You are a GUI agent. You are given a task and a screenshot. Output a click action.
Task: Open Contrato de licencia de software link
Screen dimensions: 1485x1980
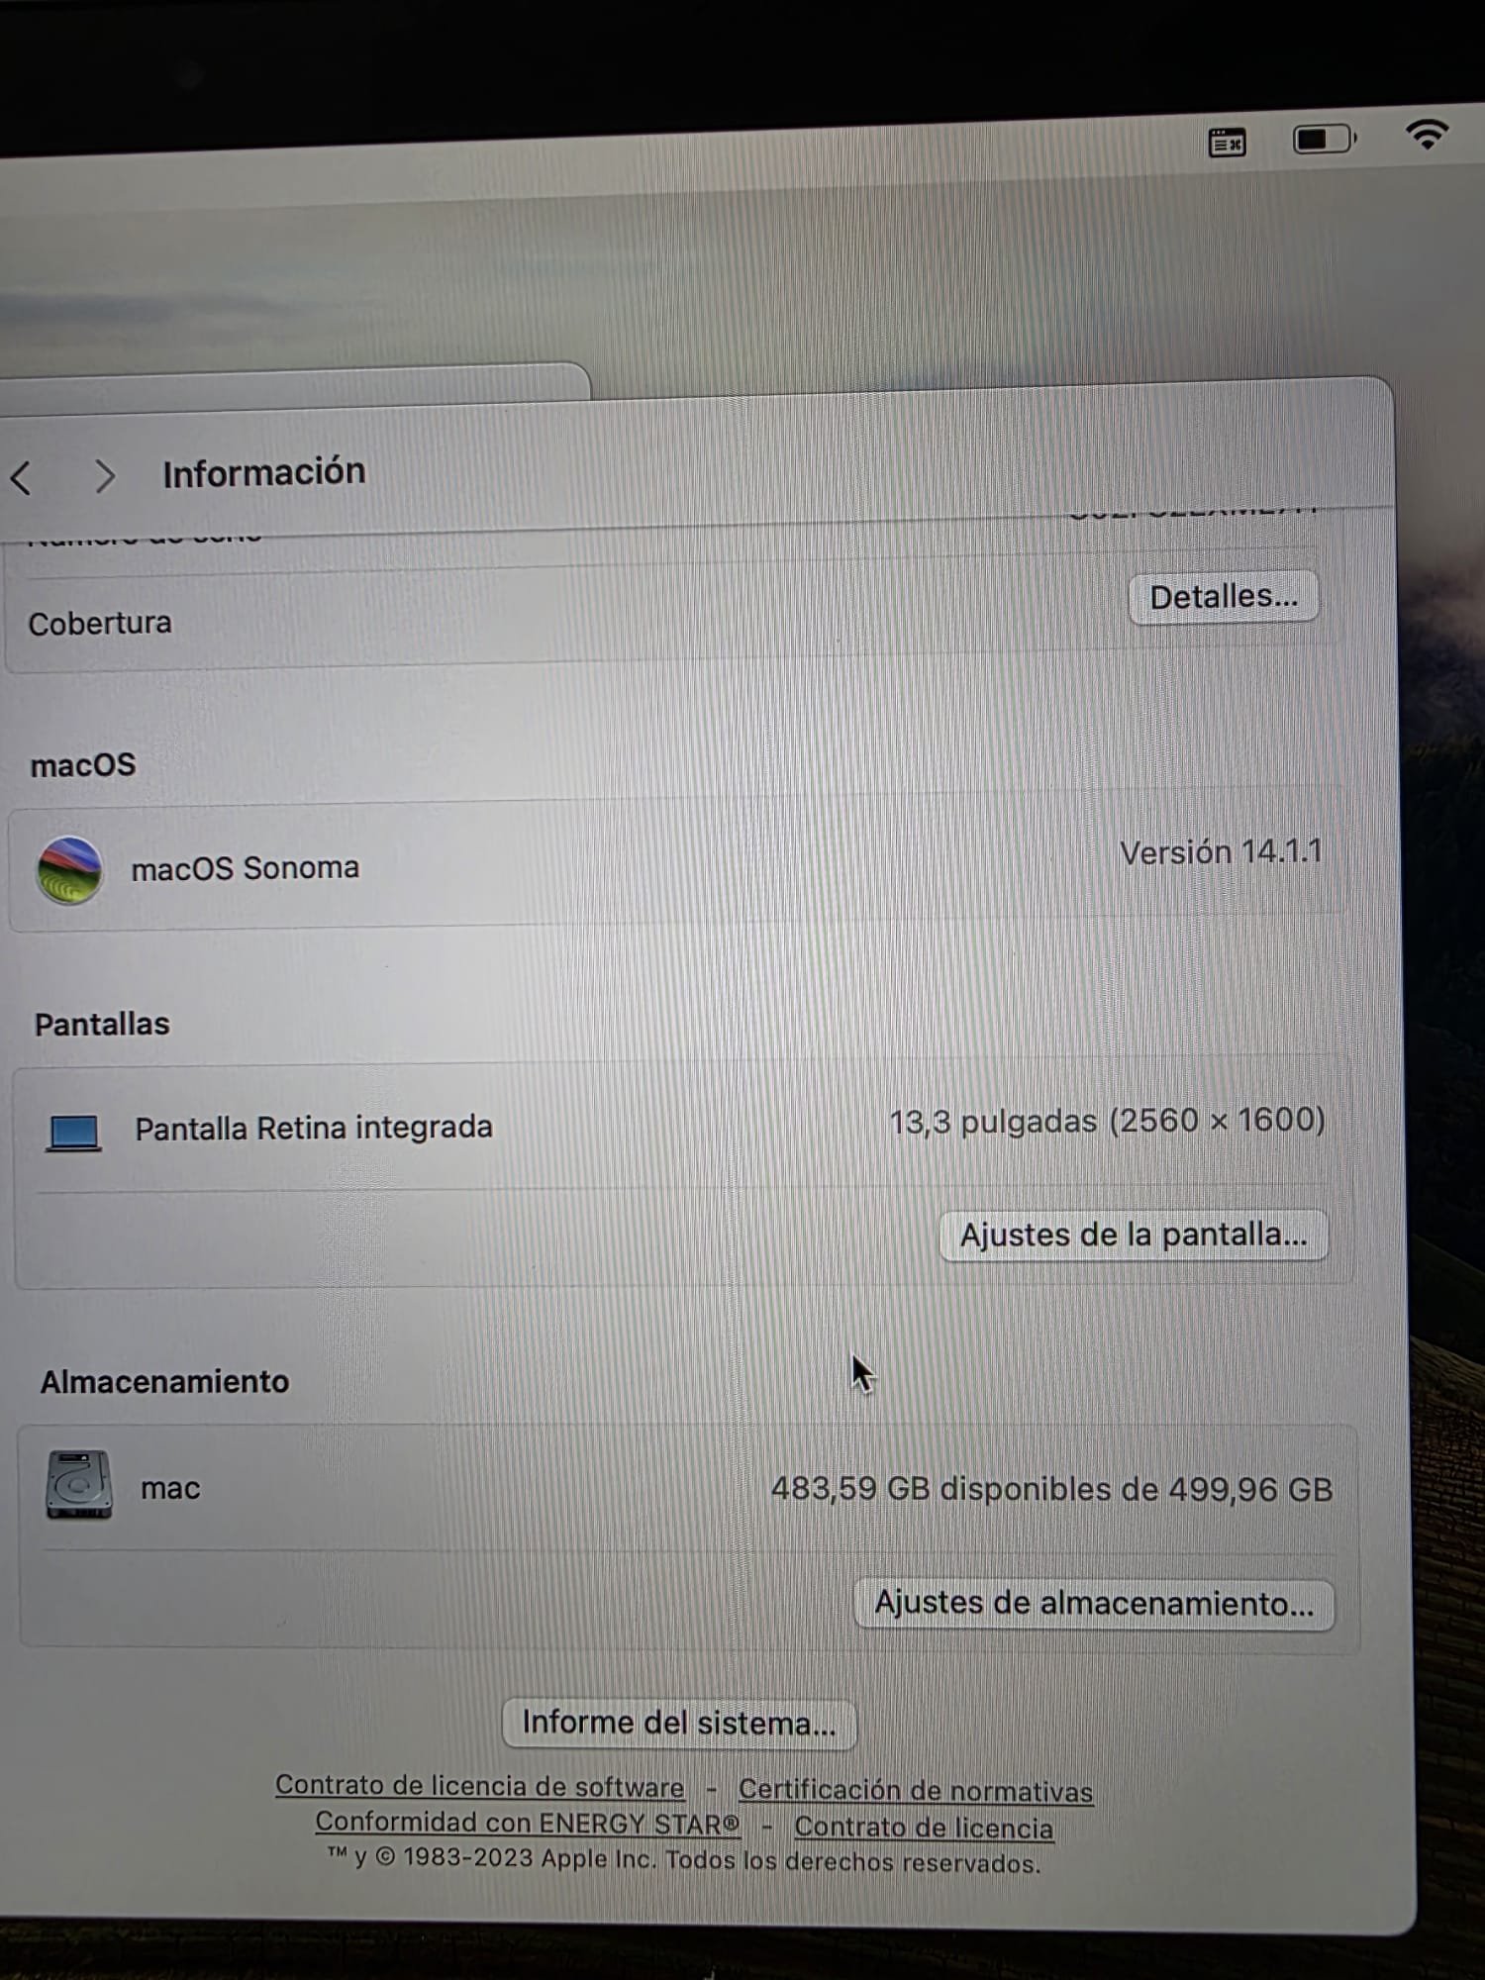(479, 1786)
